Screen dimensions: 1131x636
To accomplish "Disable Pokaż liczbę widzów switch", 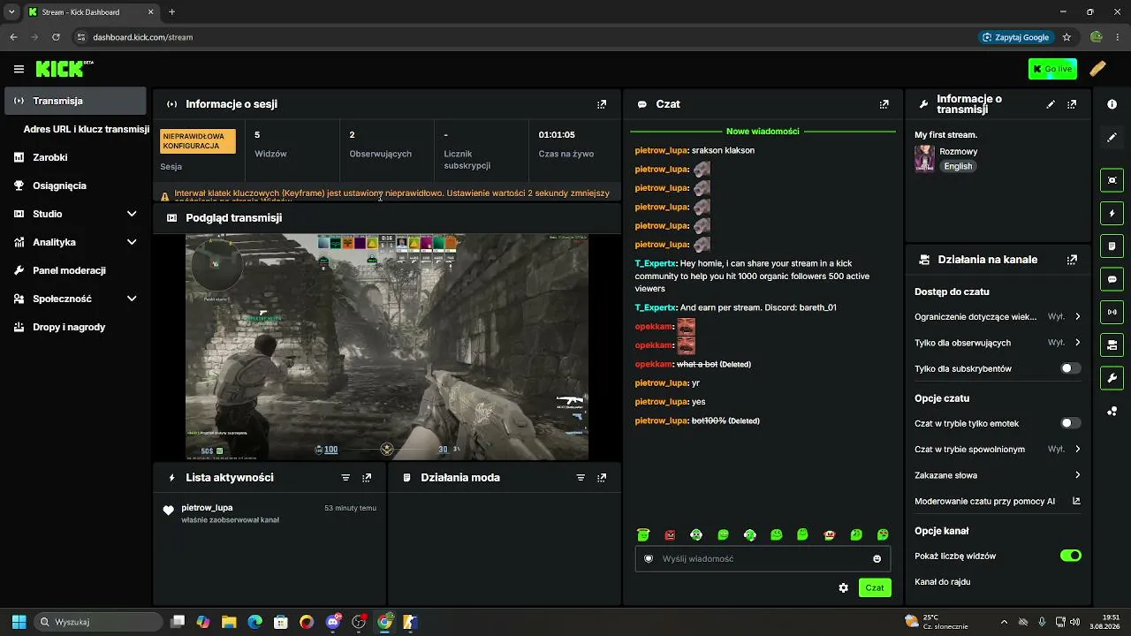I will [x=1070, y=556].
